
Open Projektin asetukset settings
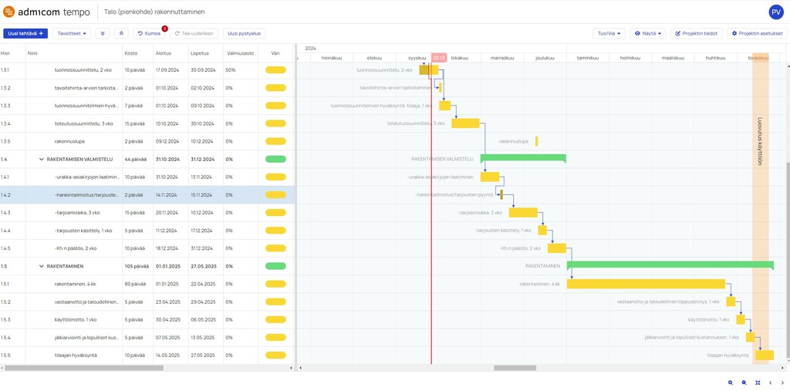pyautogui.click(x=757, y=33)
